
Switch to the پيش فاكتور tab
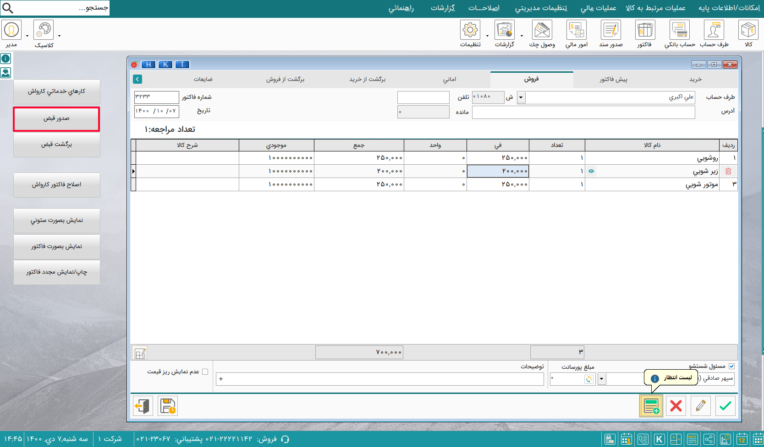click(613, 79)
